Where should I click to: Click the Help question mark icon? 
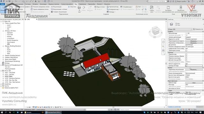coord(193,1)
